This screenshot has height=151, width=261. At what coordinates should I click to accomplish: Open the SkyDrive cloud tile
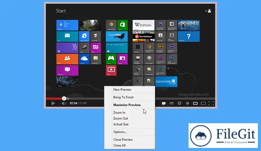tap(84, 59)
